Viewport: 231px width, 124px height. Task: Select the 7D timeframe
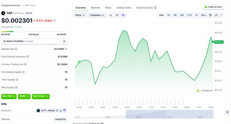click(168, 15)
